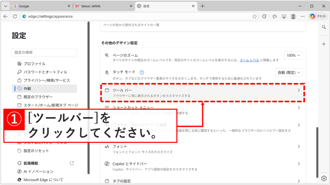
Task: Open the タッチ モード 自動(既定) dropdown
Action: 289,73
